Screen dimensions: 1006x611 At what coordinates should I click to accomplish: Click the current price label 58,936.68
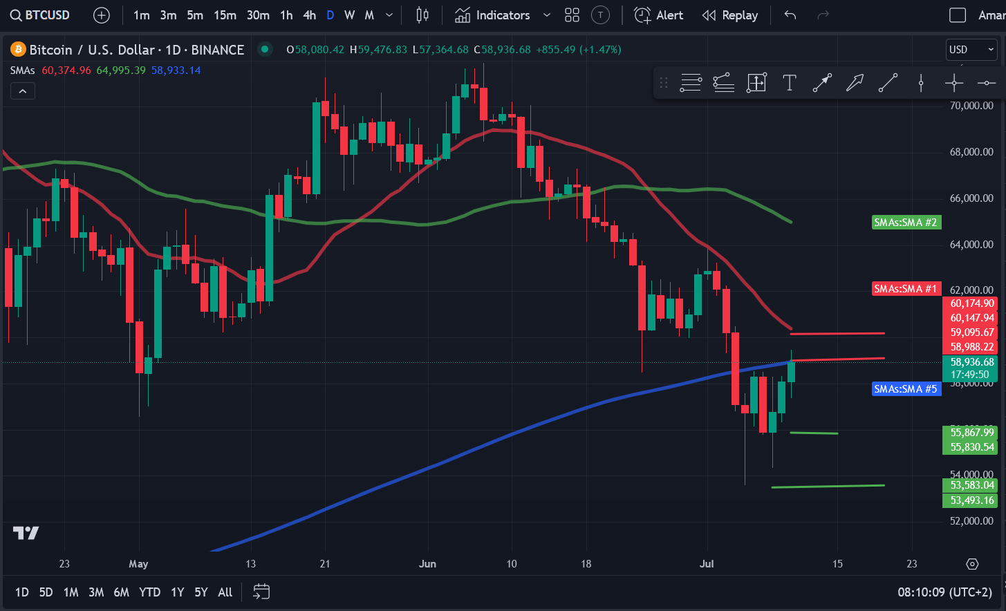pyautogui.click(x=971, y=362)
